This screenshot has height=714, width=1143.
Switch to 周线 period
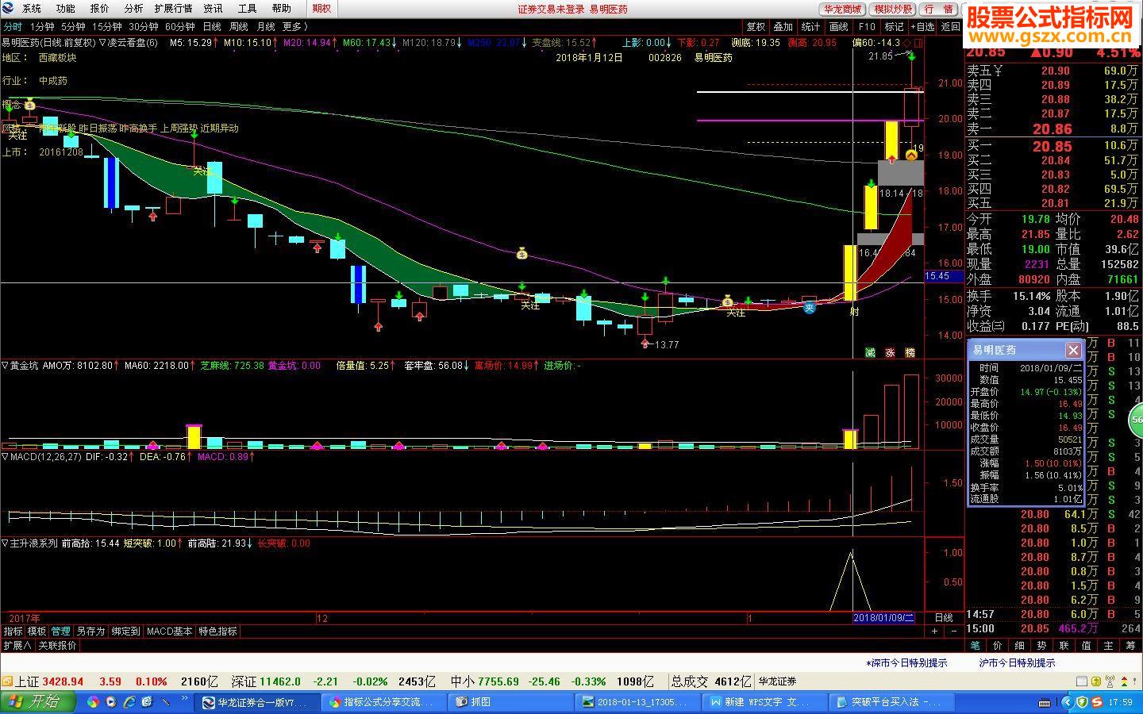238,26
